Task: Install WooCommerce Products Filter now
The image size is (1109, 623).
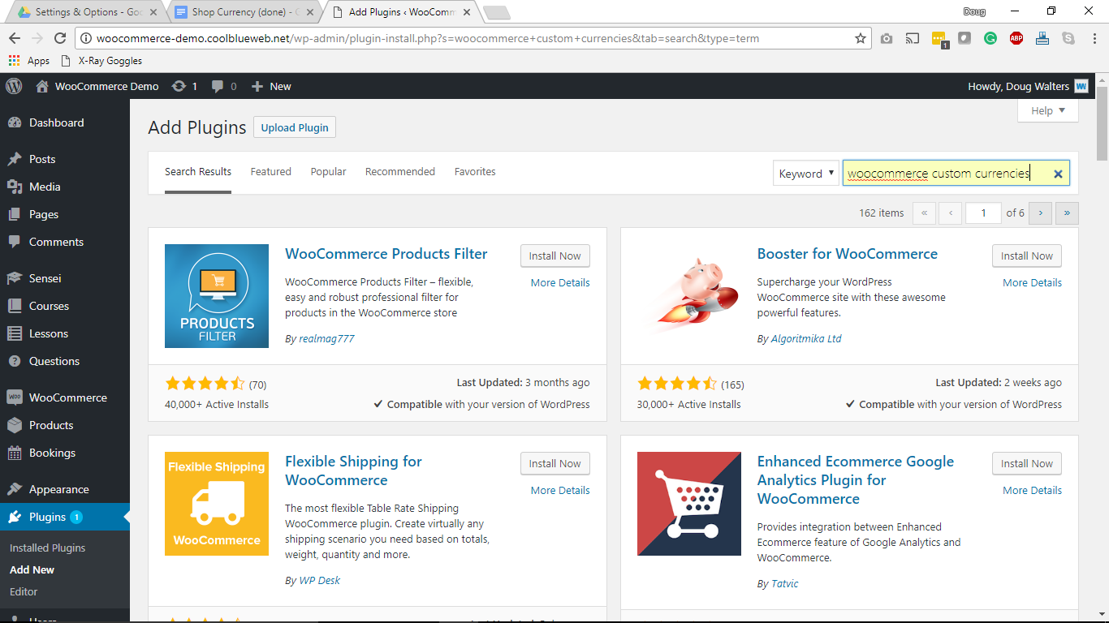Action: point(555,256)
